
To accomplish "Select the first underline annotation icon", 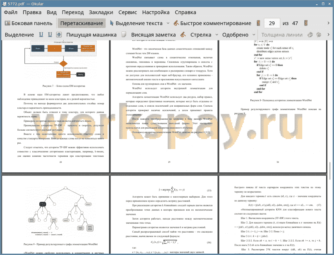I will coord(41,35).
